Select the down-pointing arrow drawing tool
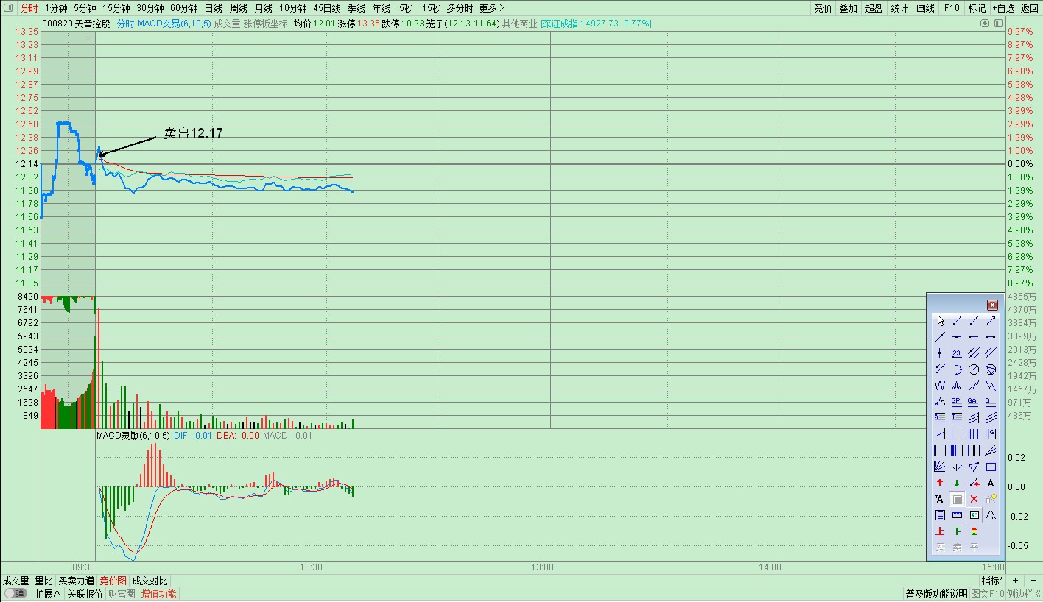 pyautogui.click(x=957, y=467)
